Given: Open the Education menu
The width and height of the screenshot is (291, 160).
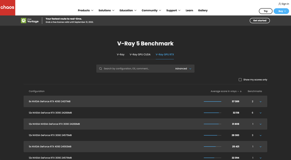Looking at the screenshot, I should 128,11.
